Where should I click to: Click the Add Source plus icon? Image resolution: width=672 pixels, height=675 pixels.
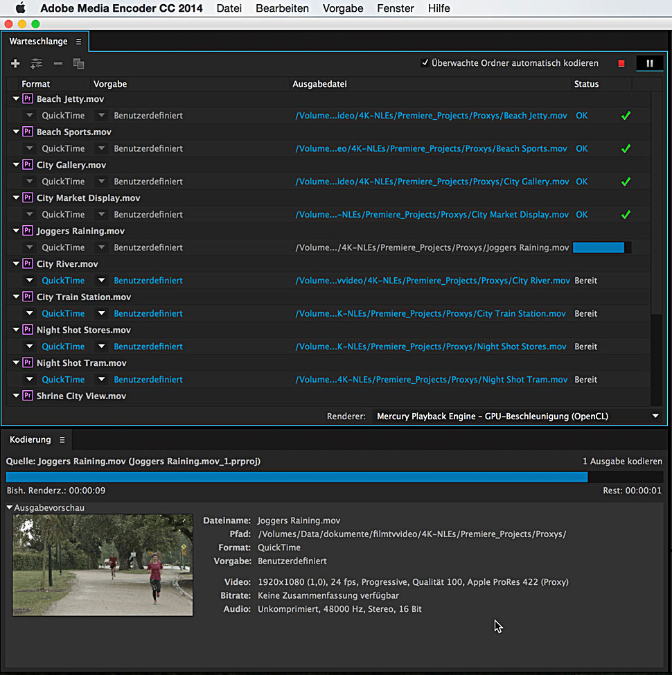click(15, 64)
